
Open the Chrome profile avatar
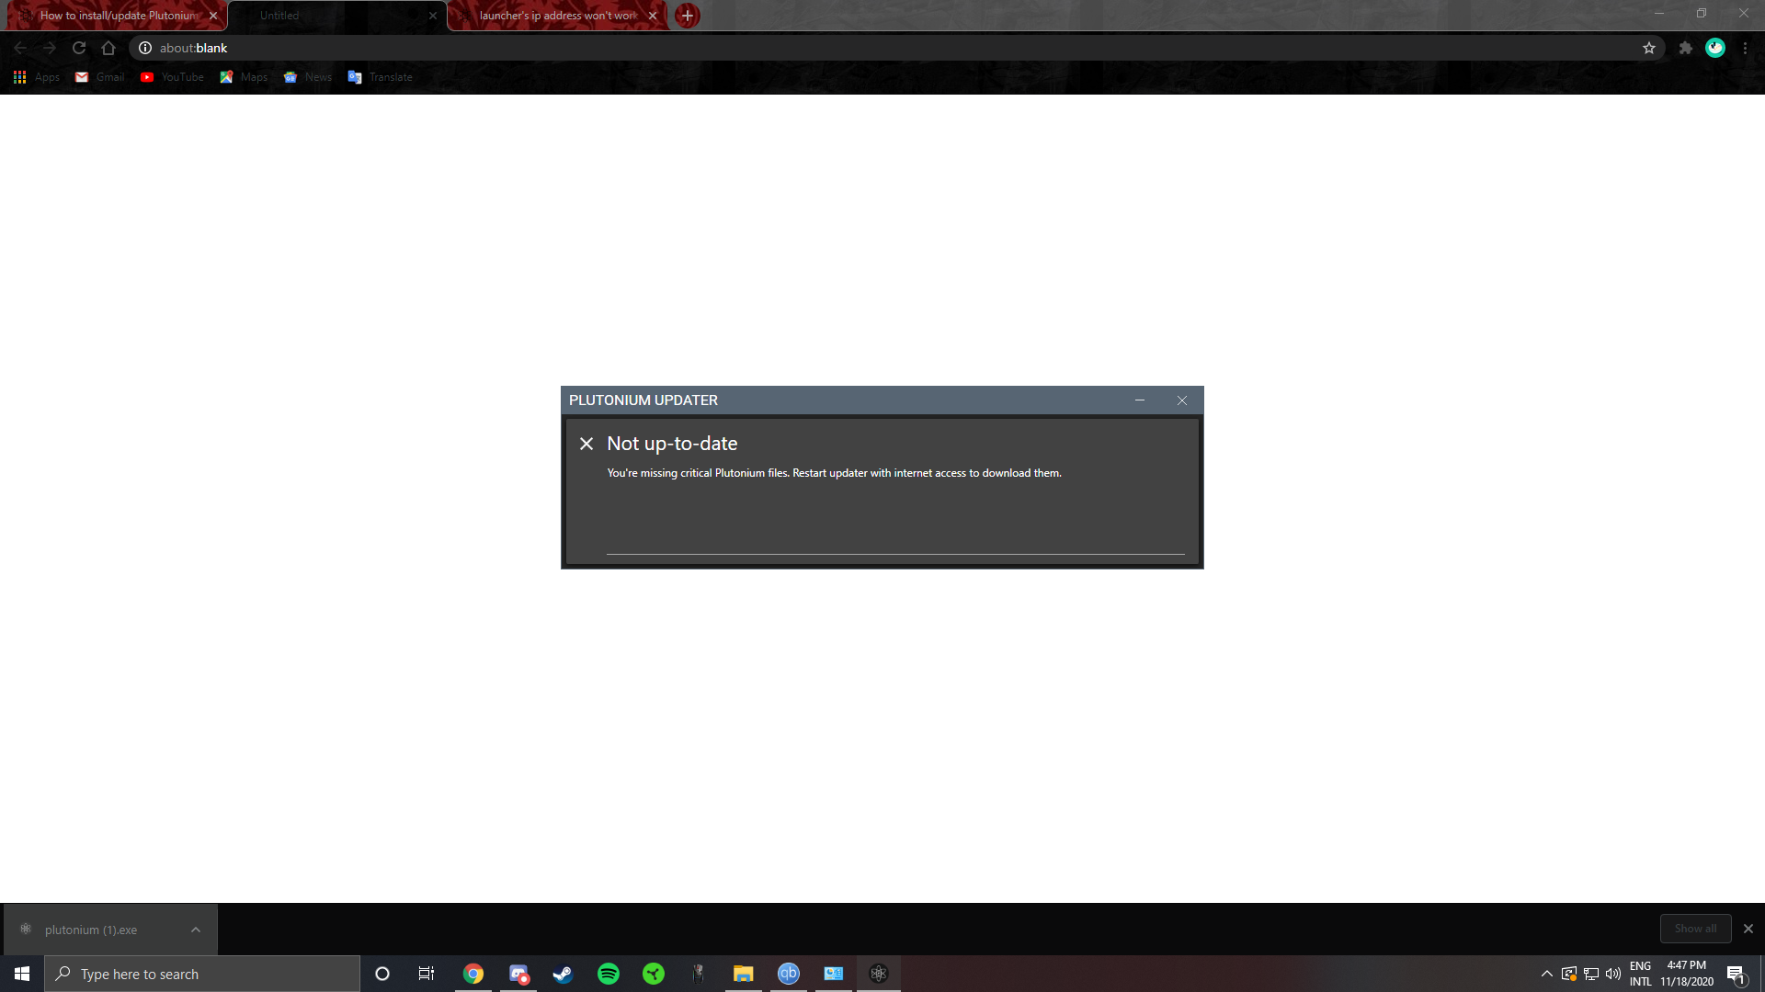point(1715,48)
